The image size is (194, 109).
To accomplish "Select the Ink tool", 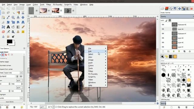I will click(x=13, y=32).
